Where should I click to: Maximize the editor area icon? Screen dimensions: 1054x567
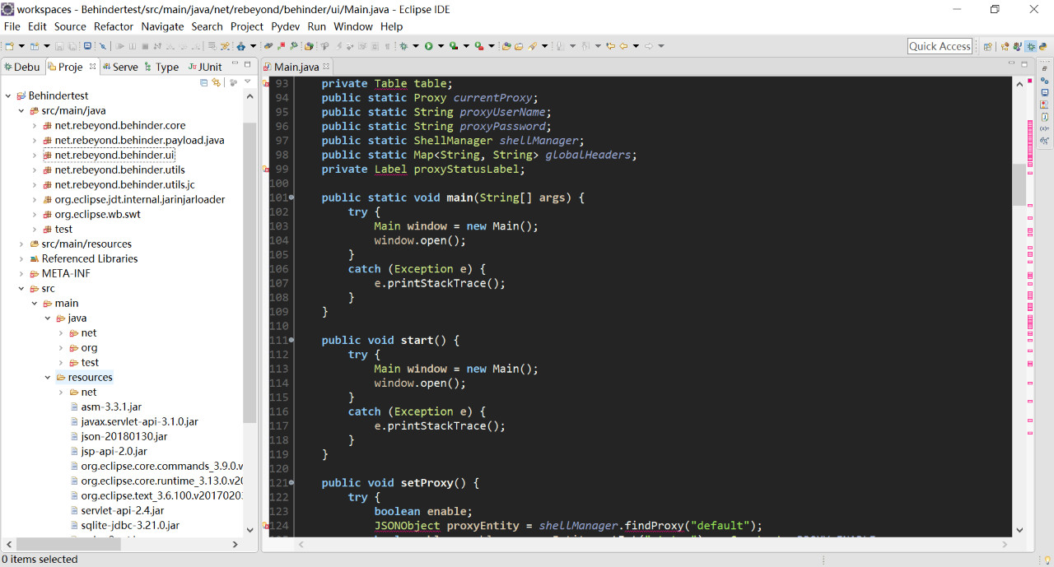point(1025,63)
